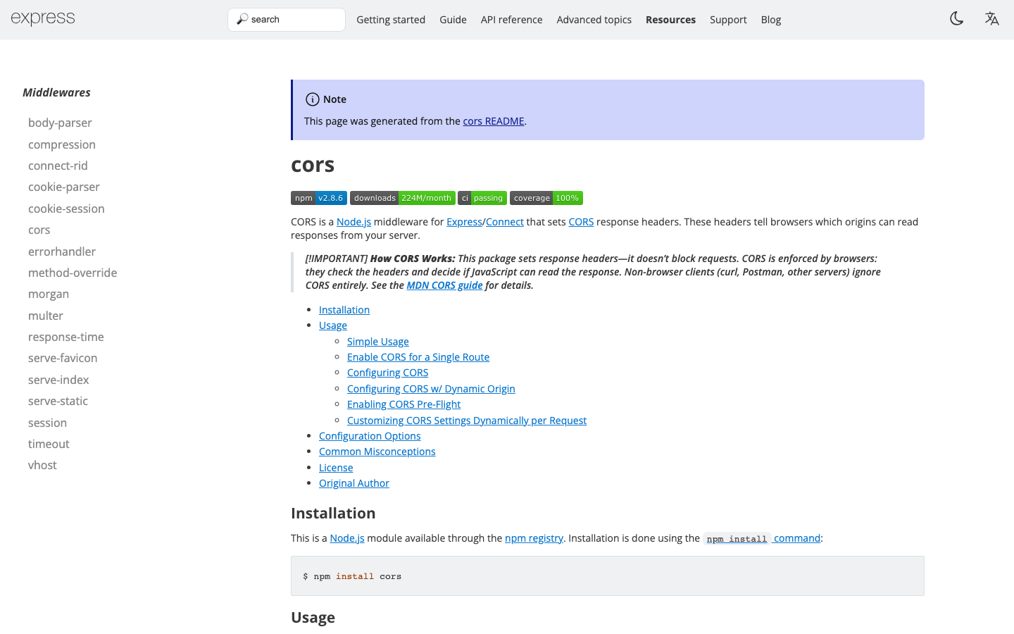The height and width of the screenshot is (634, 1014).
Task: Click the Note info icon
Action: click(x=313, y=99)
